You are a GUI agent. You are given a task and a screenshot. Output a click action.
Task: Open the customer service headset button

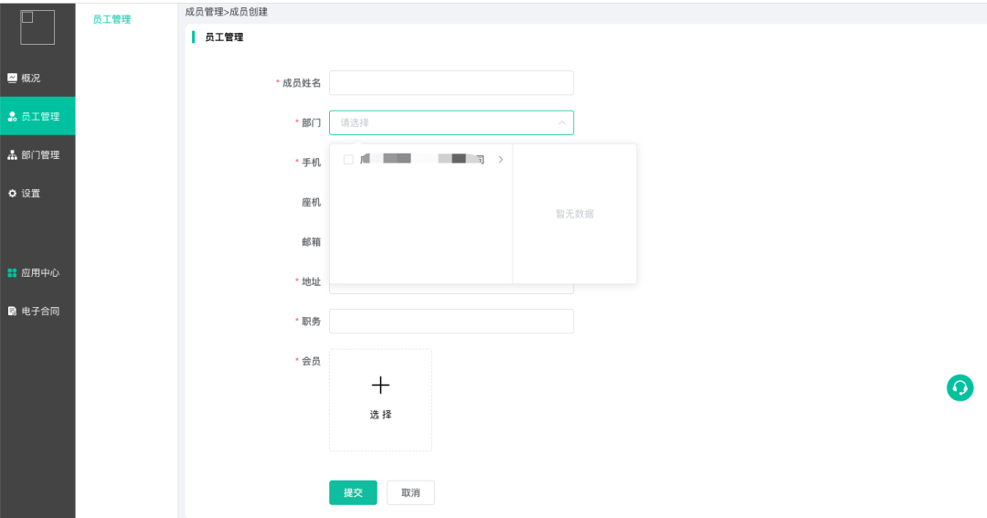pyautogui.click(x=960, y=387)
